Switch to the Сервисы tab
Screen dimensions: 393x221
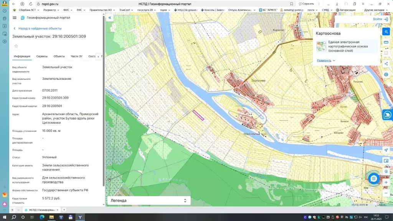point(42,56)
